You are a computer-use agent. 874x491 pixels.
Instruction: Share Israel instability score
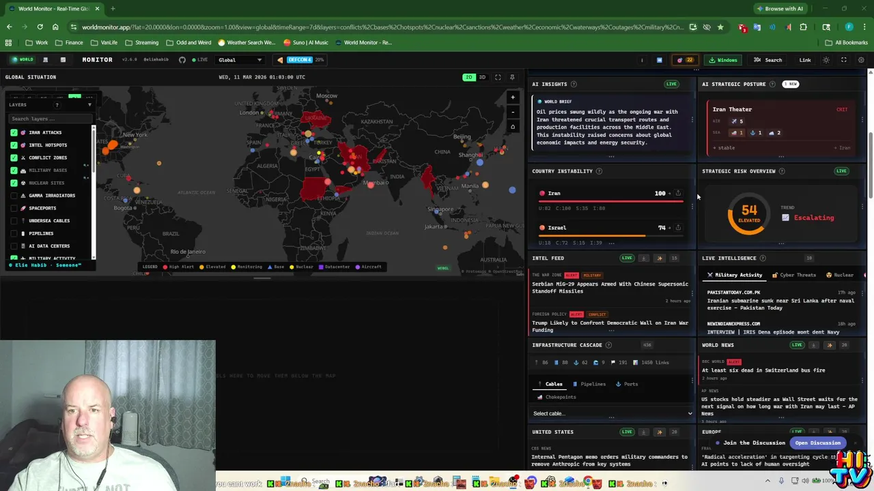(678, 227)
